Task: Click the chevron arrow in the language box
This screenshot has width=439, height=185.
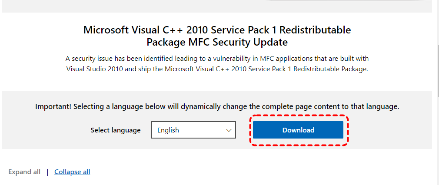Action: [229, 130]
